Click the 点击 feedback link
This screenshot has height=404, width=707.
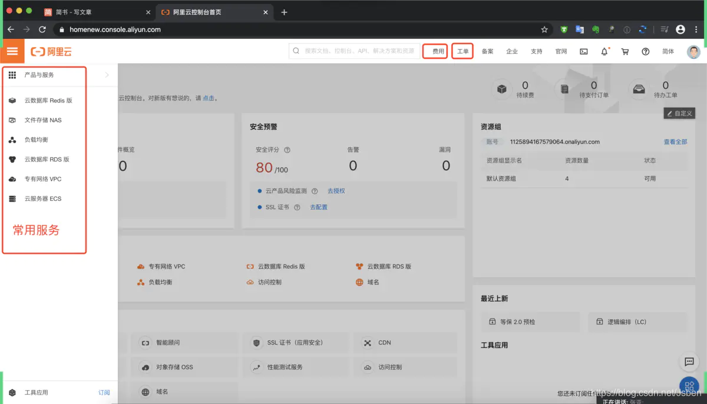coord(209,98)
